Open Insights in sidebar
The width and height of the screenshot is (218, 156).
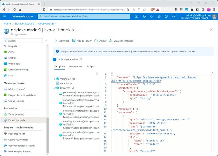point(13,46)
